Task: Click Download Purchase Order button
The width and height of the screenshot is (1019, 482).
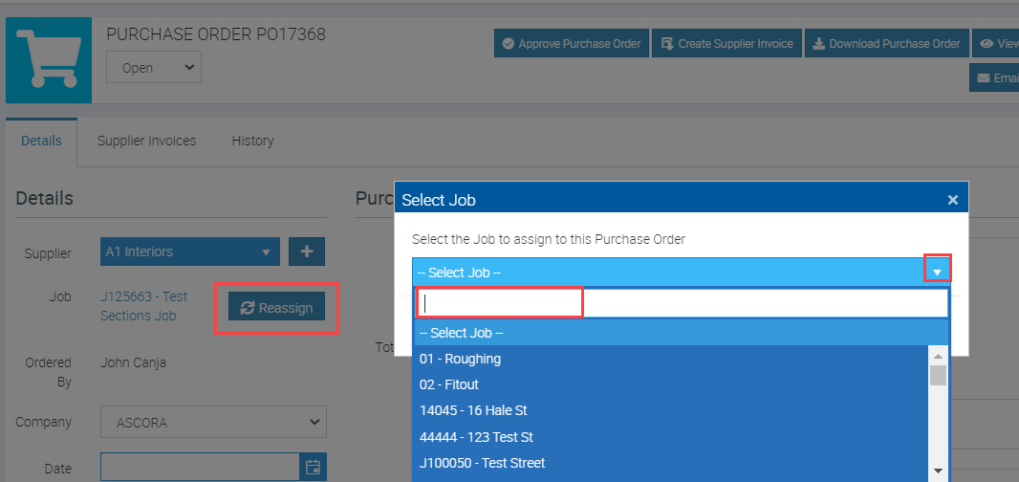Action: click(x=885, y=44)
